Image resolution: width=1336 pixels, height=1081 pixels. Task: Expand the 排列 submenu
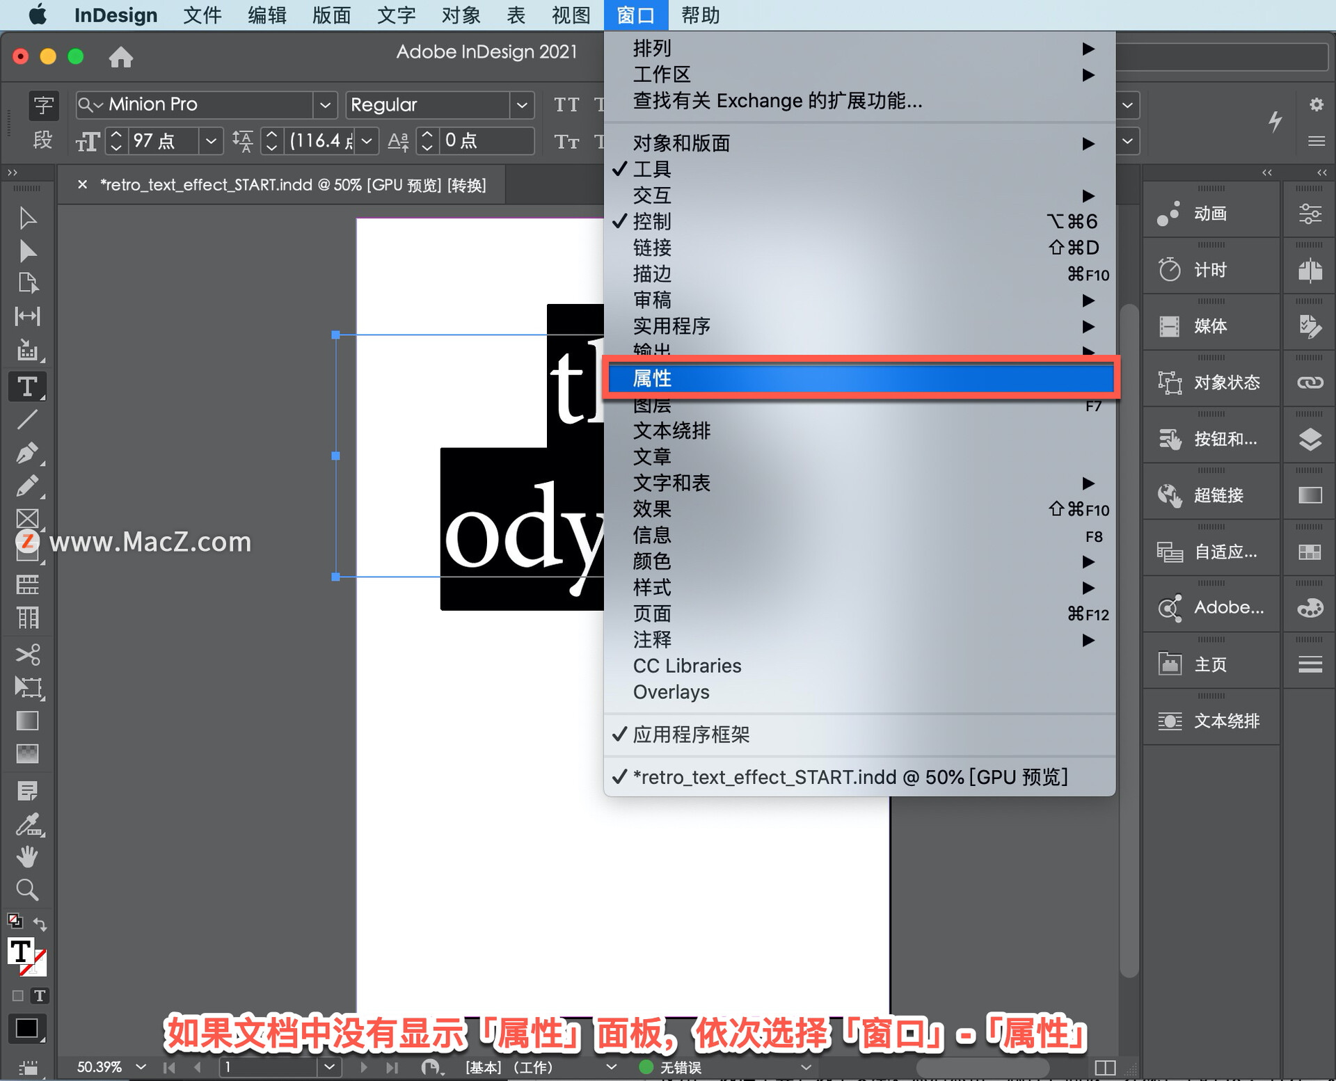[x=860, y=48]
